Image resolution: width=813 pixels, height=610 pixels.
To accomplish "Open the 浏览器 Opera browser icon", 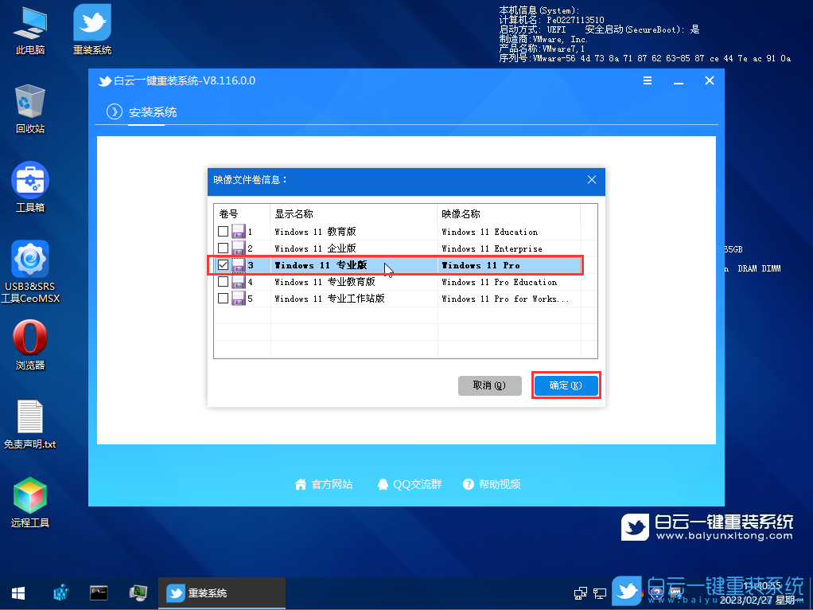I will (x=30, y=346).
